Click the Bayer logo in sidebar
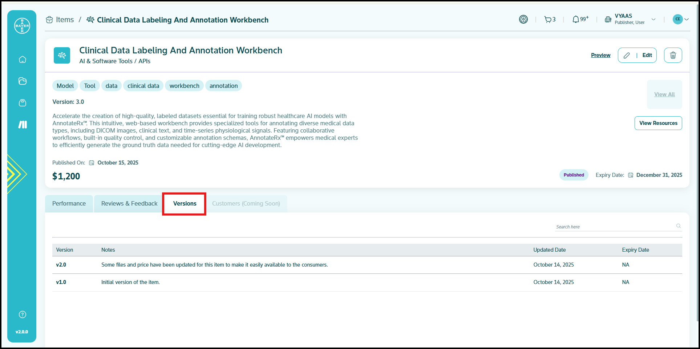Image resolution: width=700 pixels, height=349 pixels. point(22,26)
